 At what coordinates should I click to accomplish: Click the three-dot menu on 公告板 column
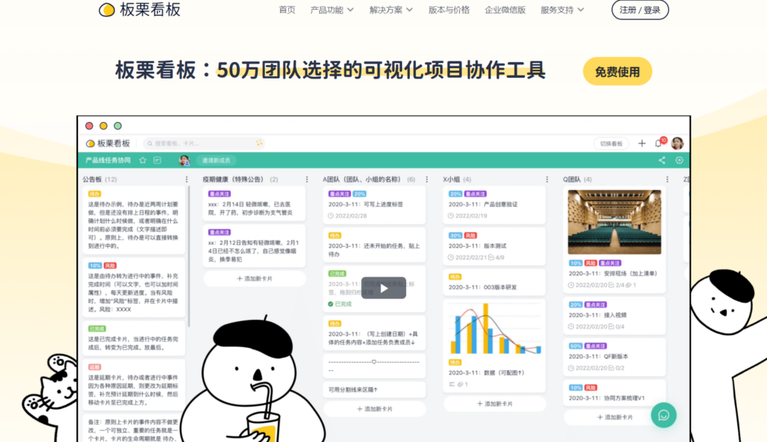(x=186, y=178)
